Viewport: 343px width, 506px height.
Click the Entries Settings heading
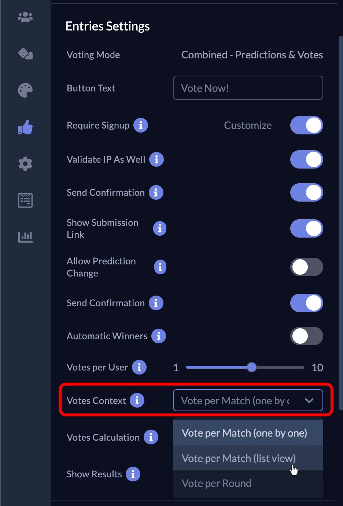pyautogui.click(x=107, y=26)
